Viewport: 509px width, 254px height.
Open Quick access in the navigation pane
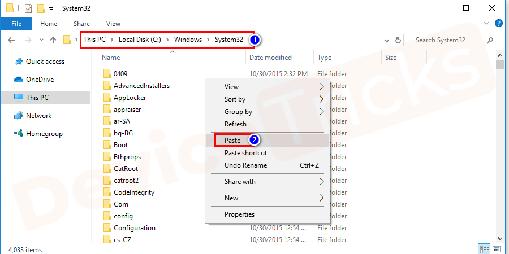[x=45, y=62]
